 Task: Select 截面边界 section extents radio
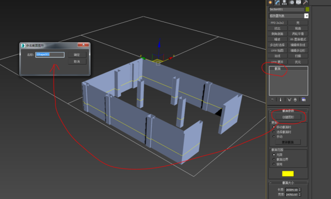274,159
